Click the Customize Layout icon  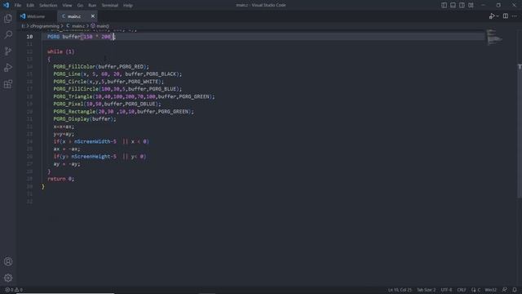pyautogui.click(x=471, y=5)
